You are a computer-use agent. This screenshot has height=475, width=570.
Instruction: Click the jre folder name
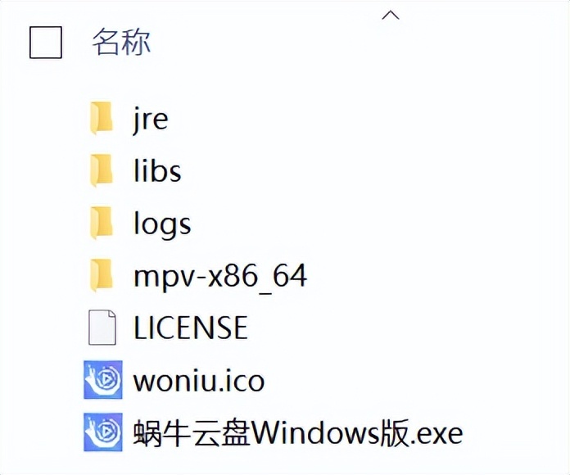tap(150, 120)
